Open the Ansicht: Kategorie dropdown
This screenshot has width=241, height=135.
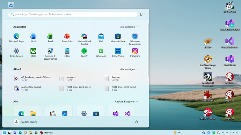pyautogui.click(x=126, y=102)
